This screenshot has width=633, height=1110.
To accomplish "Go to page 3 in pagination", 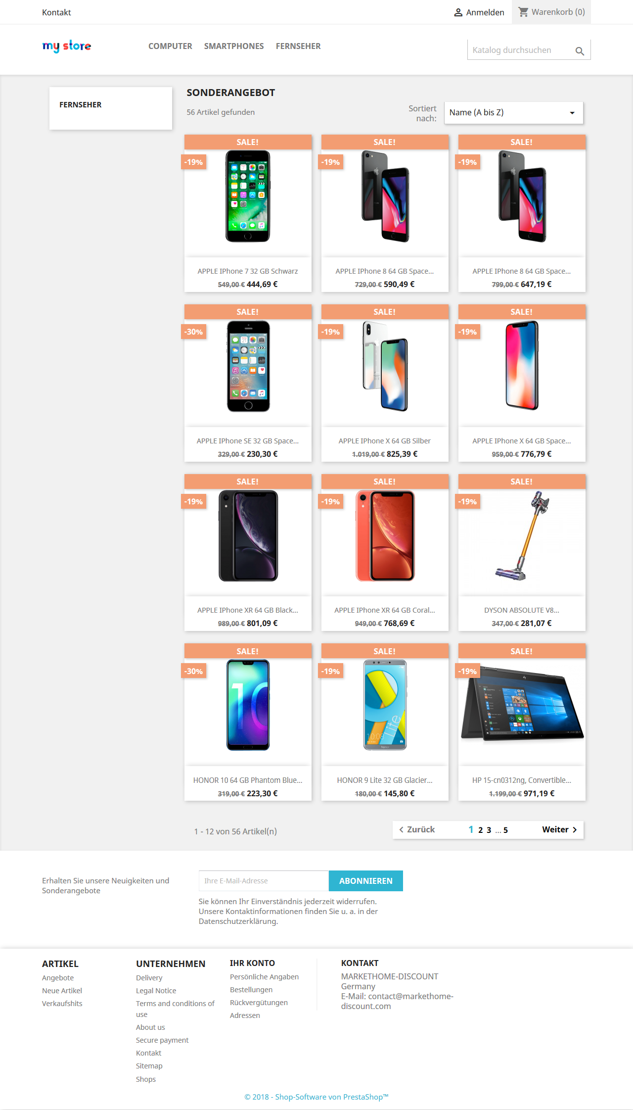I will pyautogui.click(x=489, y=830).
